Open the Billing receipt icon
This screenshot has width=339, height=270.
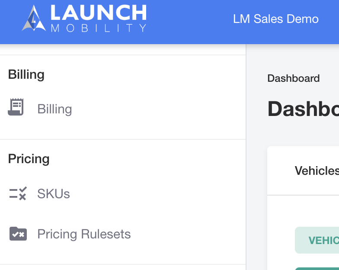pos(16,107)
